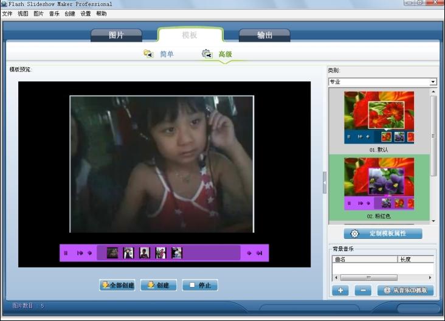Click 定制模板属性 button

(x=383, y=233)
